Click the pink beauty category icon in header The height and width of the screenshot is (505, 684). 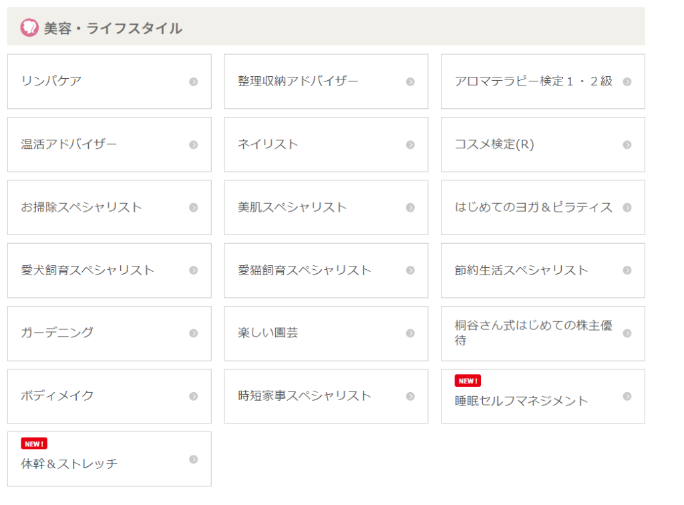(29, 27)
